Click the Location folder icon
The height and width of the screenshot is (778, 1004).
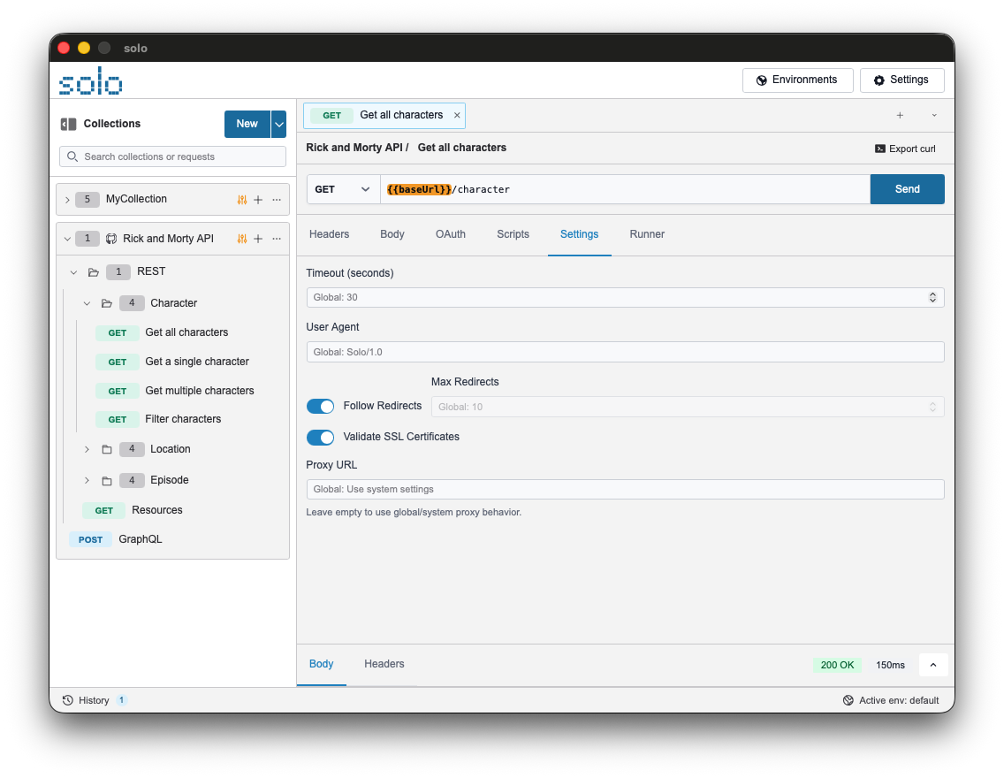pos(107,449)
